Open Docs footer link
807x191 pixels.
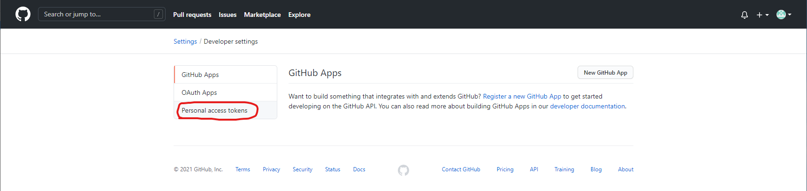pos(359,169)
